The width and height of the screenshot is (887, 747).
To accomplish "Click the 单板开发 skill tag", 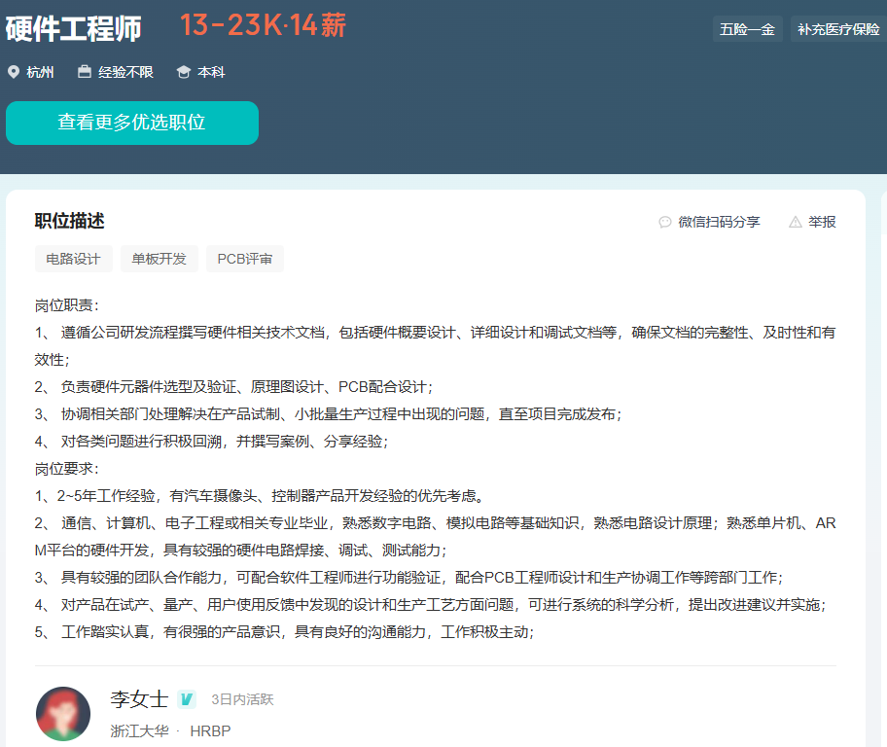I will tap(160, 259).
